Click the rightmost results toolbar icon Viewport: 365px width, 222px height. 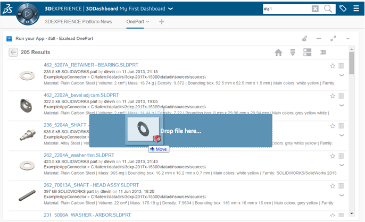pos(322,52)
